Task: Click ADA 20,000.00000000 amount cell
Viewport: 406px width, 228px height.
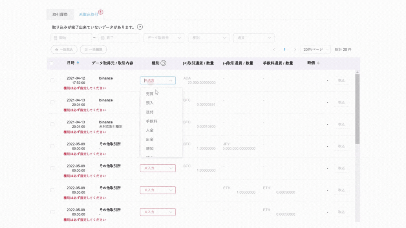Action: coord(199,81)
